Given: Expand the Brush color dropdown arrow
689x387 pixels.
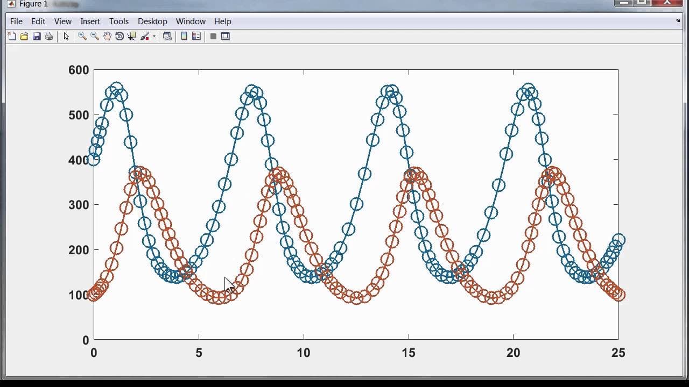Looking at the screenshot, I should point(154,37).
